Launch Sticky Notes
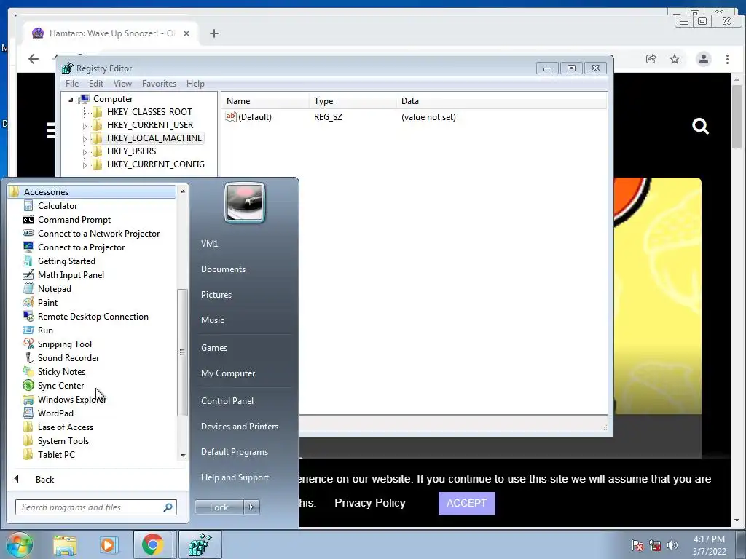Viewport: 746px width, 559px height. pos(61,371)
